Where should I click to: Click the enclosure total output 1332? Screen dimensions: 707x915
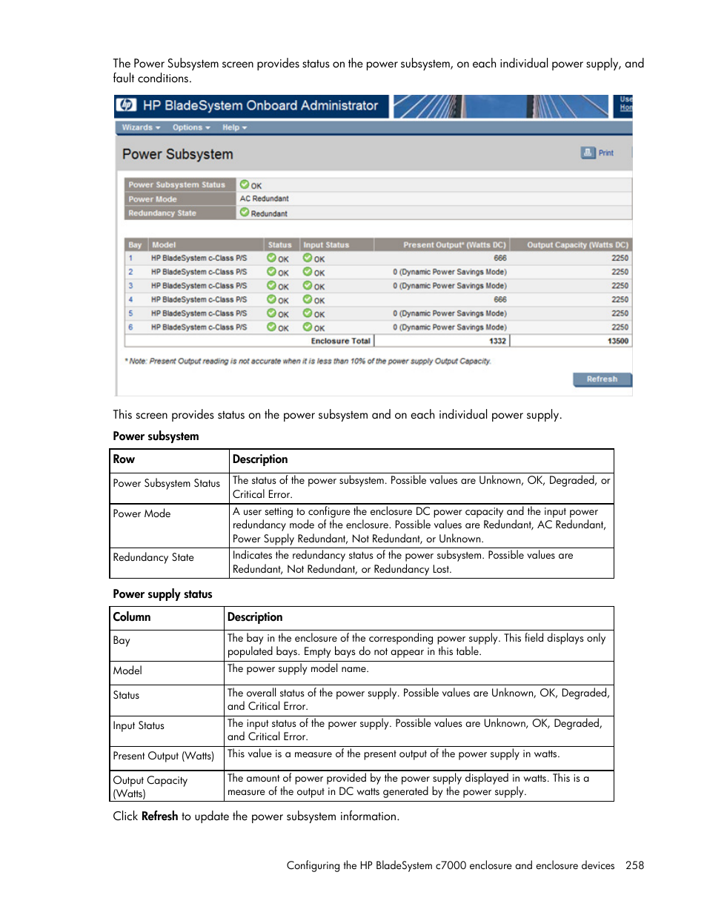pos(498,342)
